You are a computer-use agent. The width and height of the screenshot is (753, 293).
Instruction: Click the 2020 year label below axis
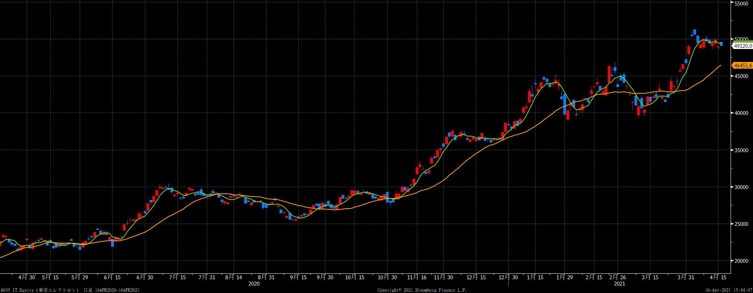254,284
